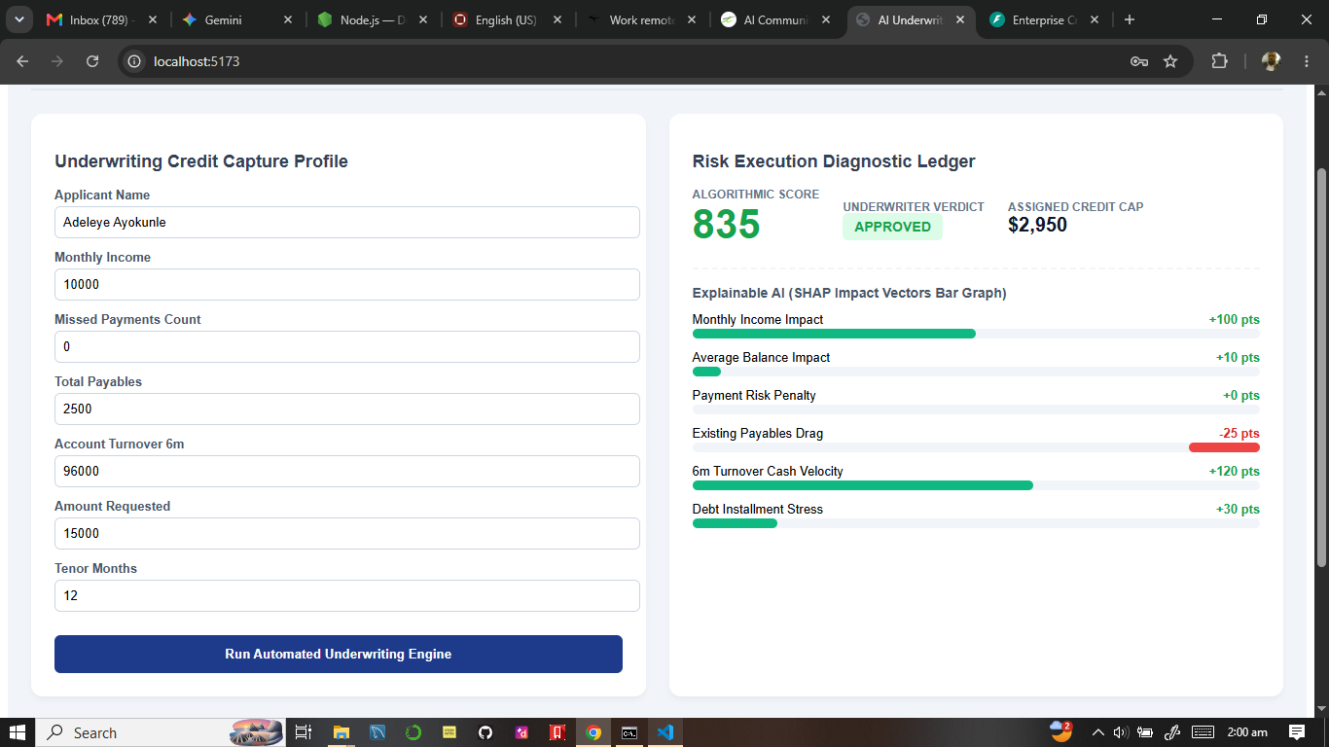Open GitHub Desktop from the taskbar
1329x747 pixels.
click(485, 732)
